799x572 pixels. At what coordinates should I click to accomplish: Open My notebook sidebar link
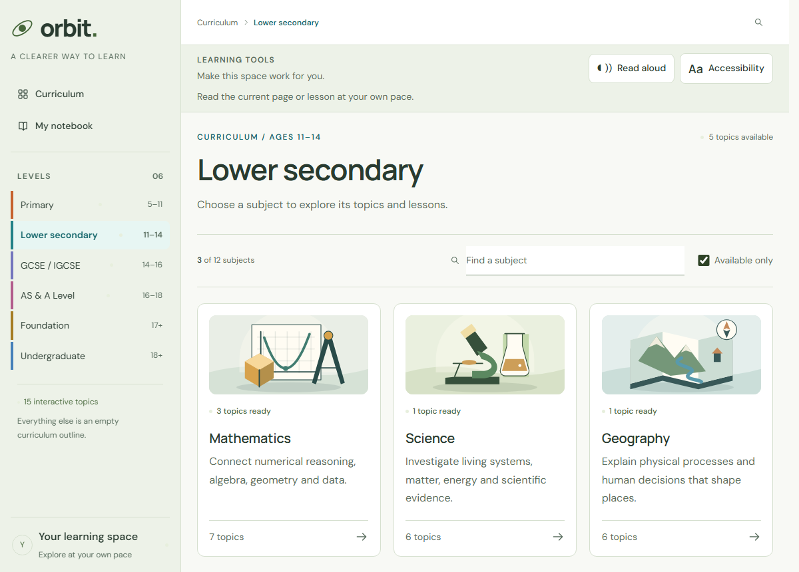(91, 126)
